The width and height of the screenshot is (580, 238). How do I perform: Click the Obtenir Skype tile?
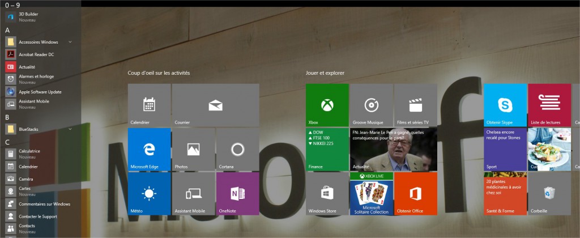coord(505,105)
